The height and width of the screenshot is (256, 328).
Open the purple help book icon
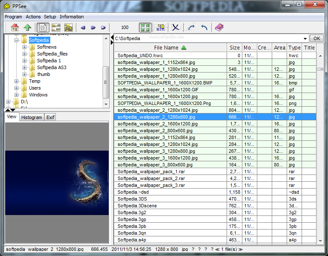tap(219, 27)
